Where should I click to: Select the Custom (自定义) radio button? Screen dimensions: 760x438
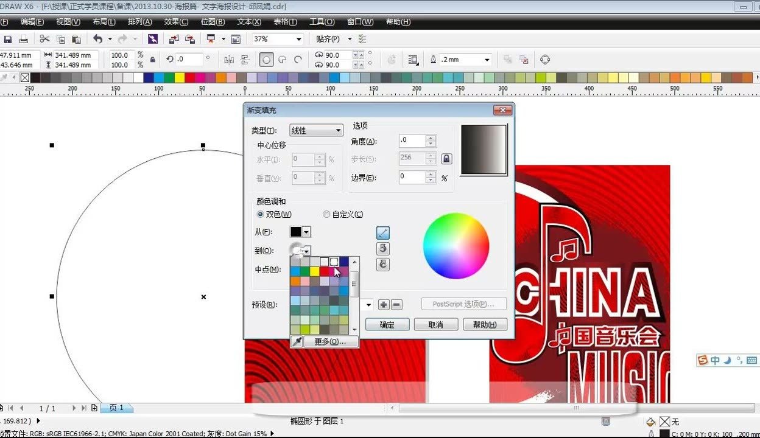tap(326, 214)
